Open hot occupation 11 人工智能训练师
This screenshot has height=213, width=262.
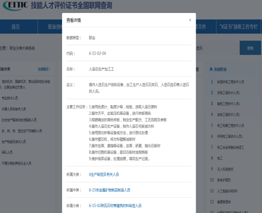coord(227,191)
